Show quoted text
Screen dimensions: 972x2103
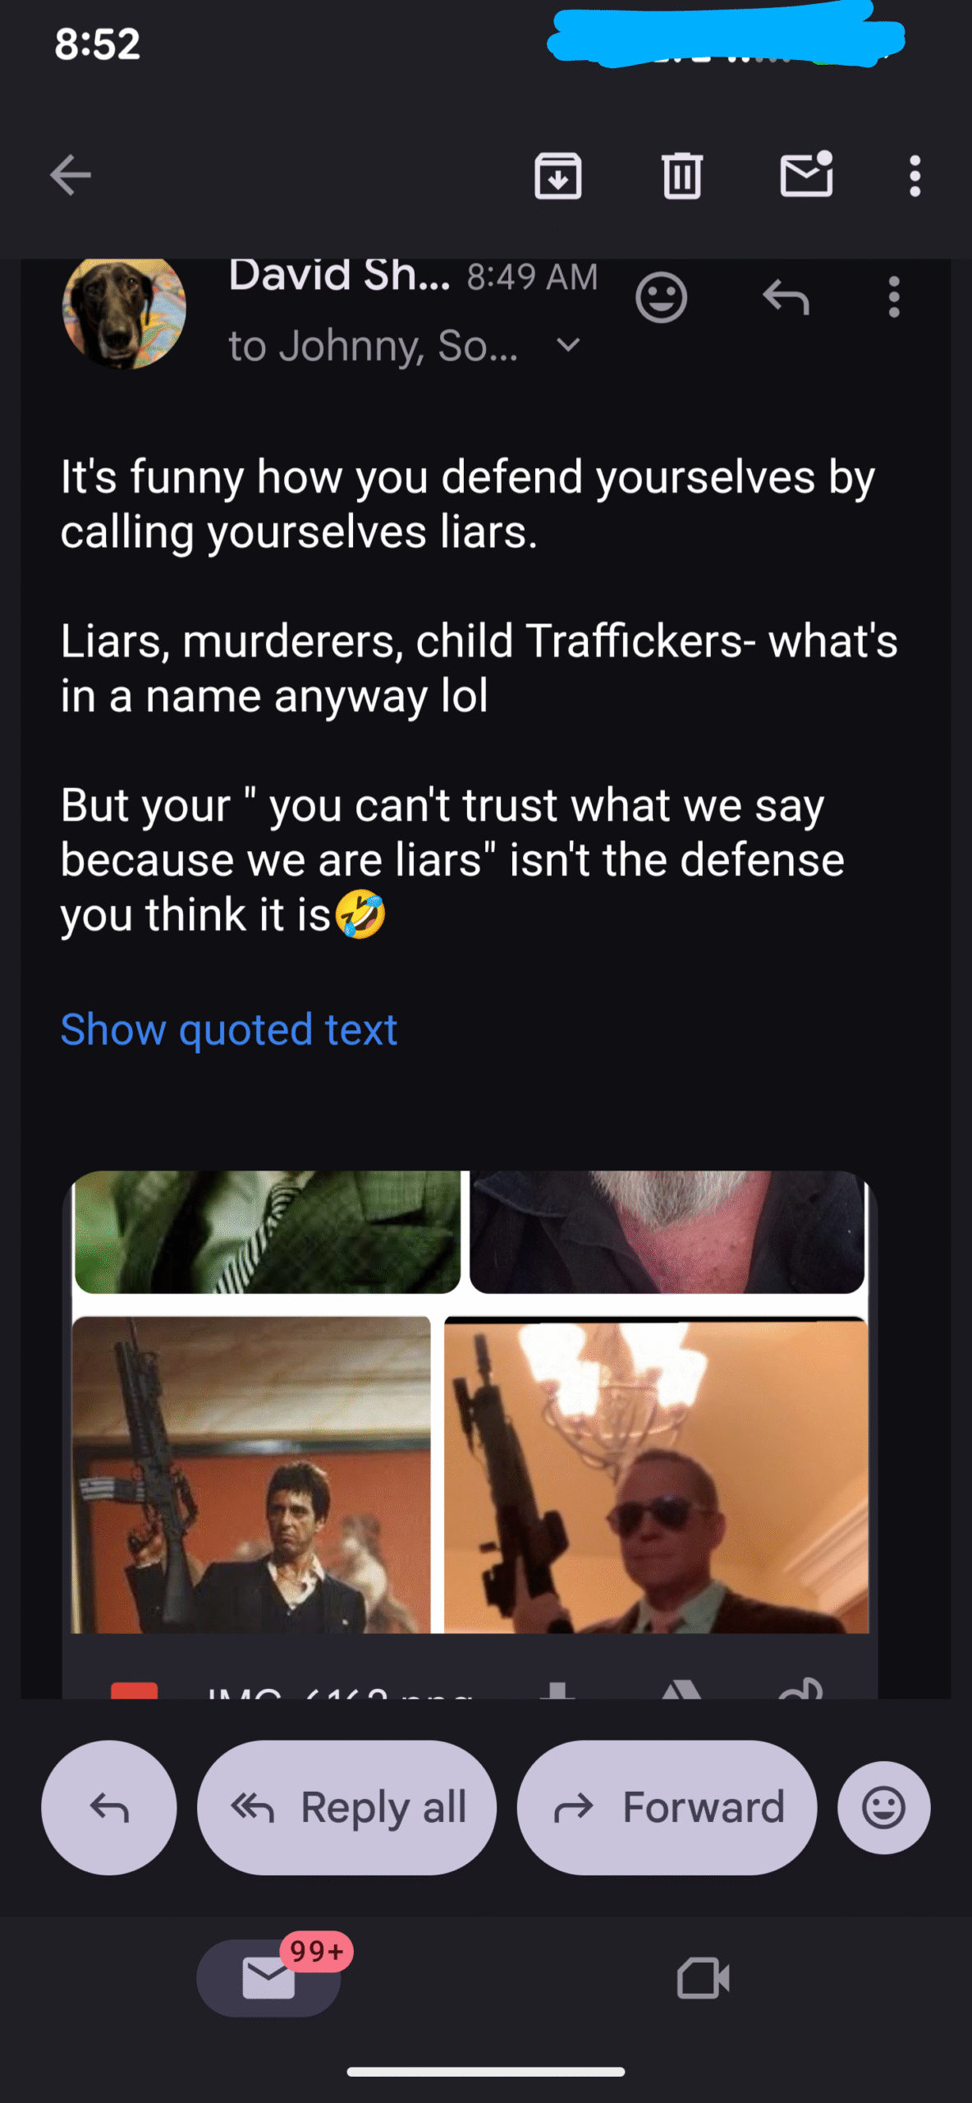tap(229, 1030)
